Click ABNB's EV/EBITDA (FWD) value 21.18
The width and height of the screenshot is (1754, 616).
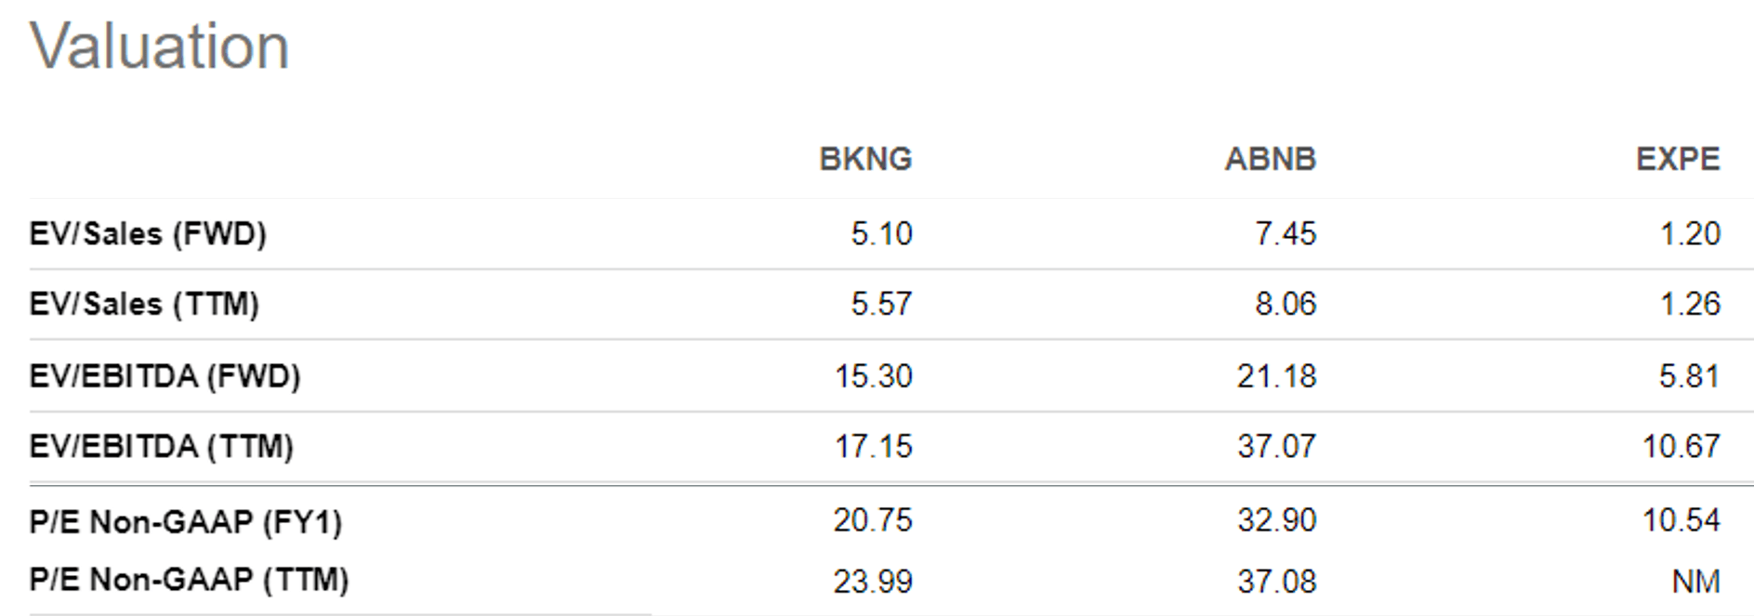point(1276,376)
